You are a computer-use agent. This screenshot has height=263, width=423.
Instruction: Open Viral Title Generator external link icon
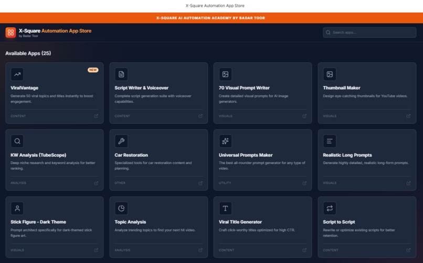coord(304,250)
